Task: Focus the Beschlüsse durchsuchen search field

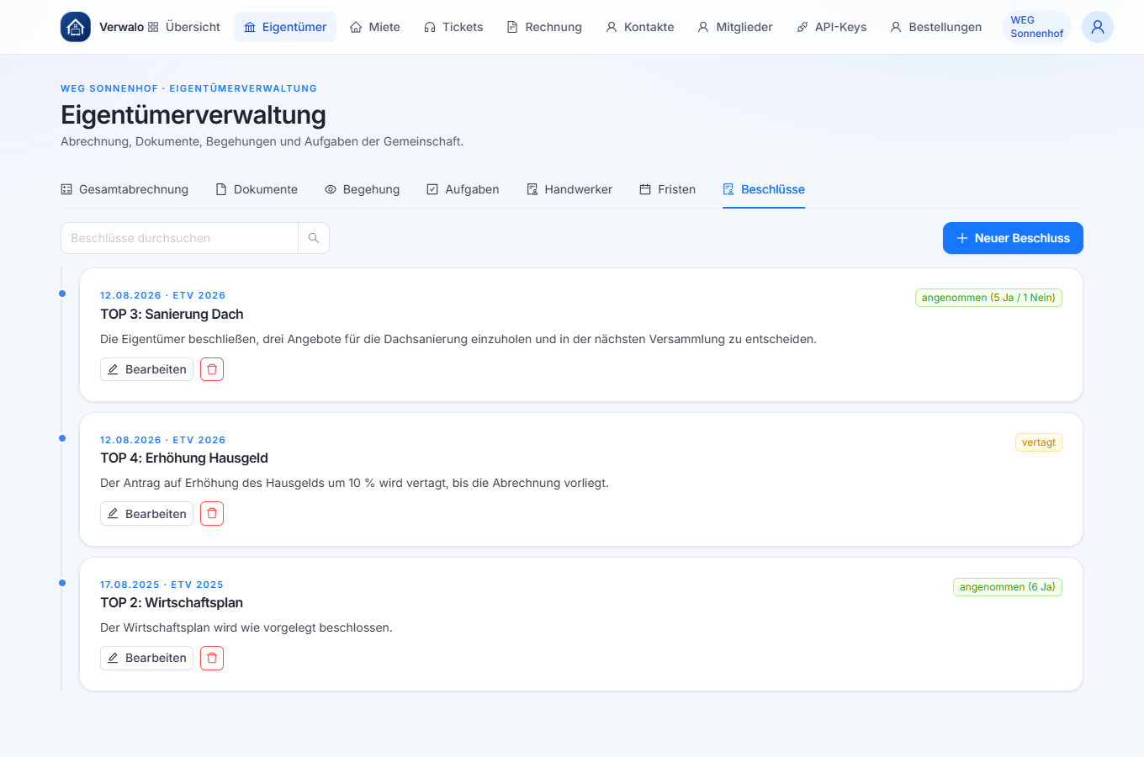Action: (x=179, y=238)
